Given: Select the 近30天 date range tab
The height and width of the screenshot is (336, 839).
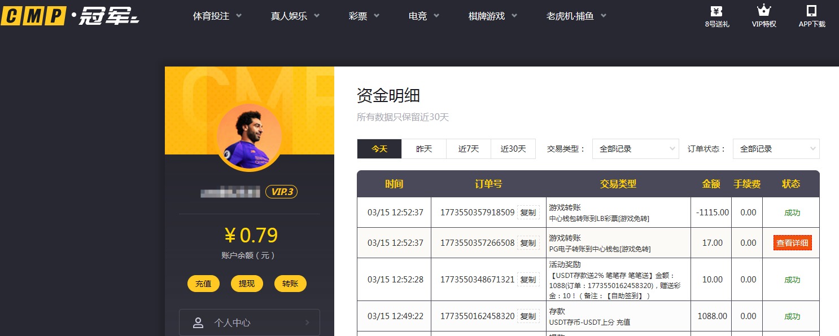Looking at the screenshot, I should (513, 148).
